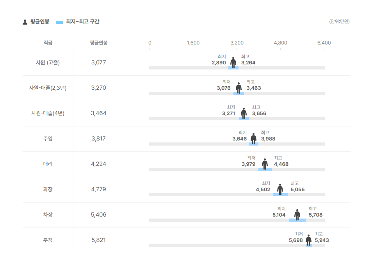Select the person marker in the 과장 row

280,189
